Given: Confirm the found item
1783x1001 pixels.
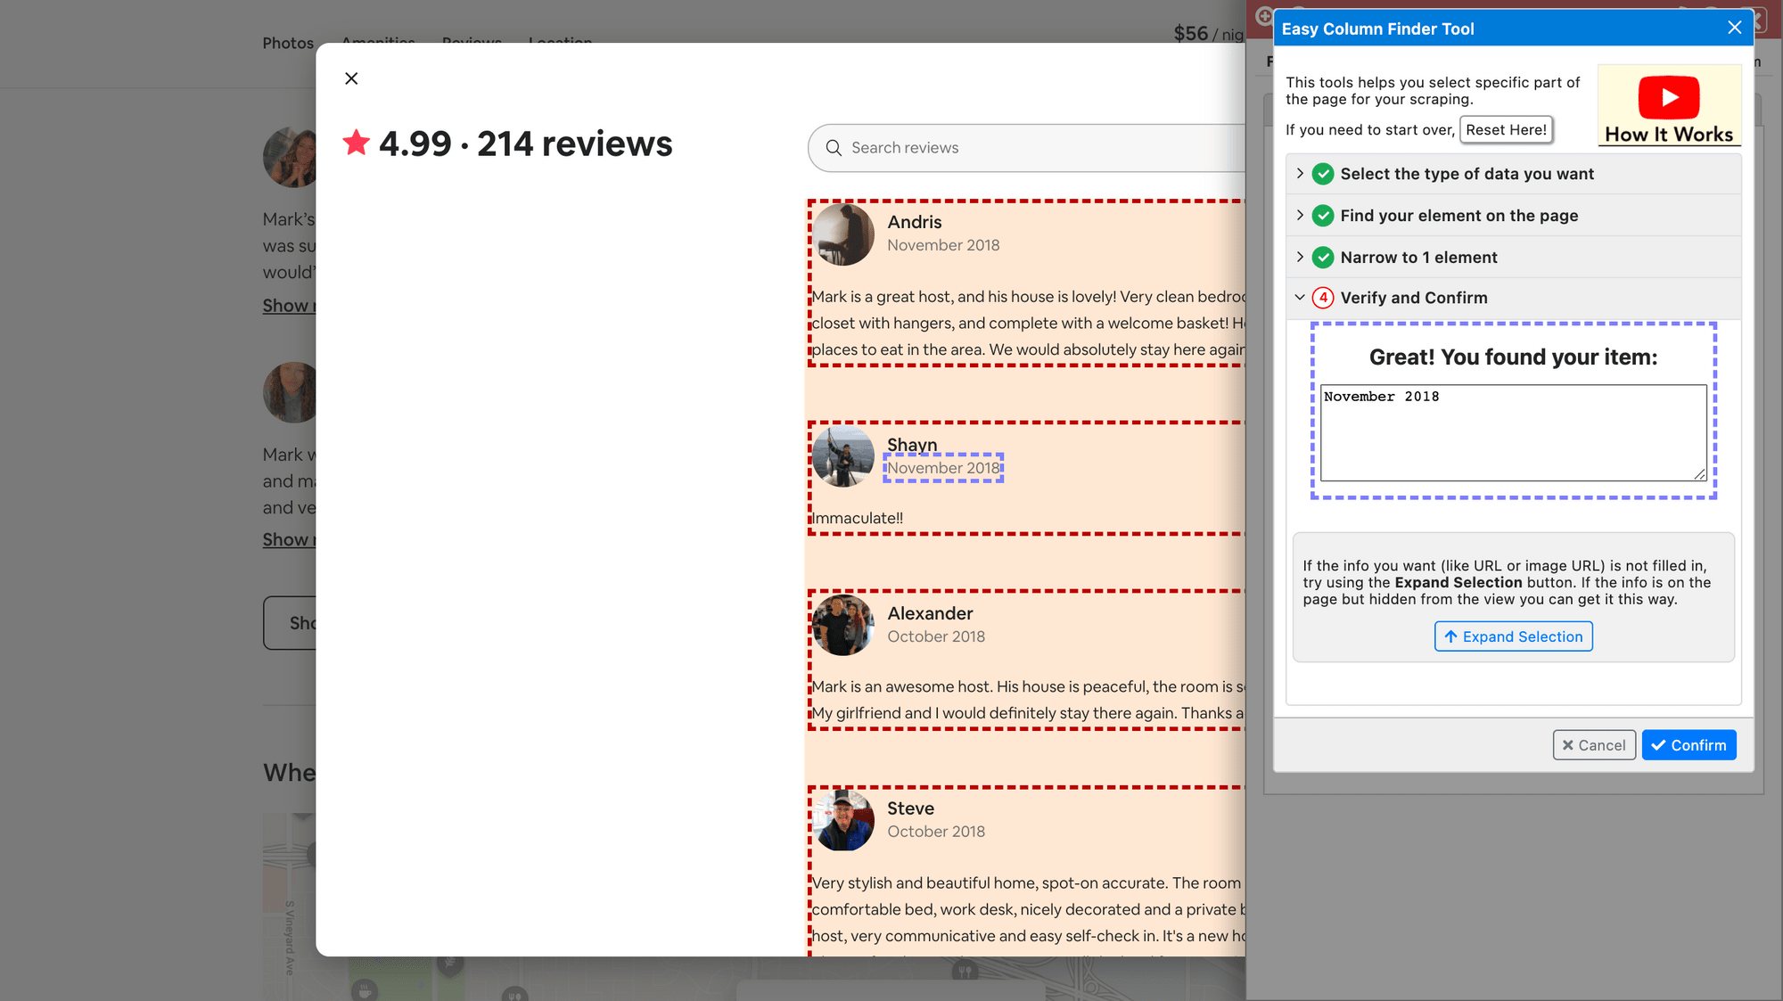Looking at the screenshot, I should 1689,745.
